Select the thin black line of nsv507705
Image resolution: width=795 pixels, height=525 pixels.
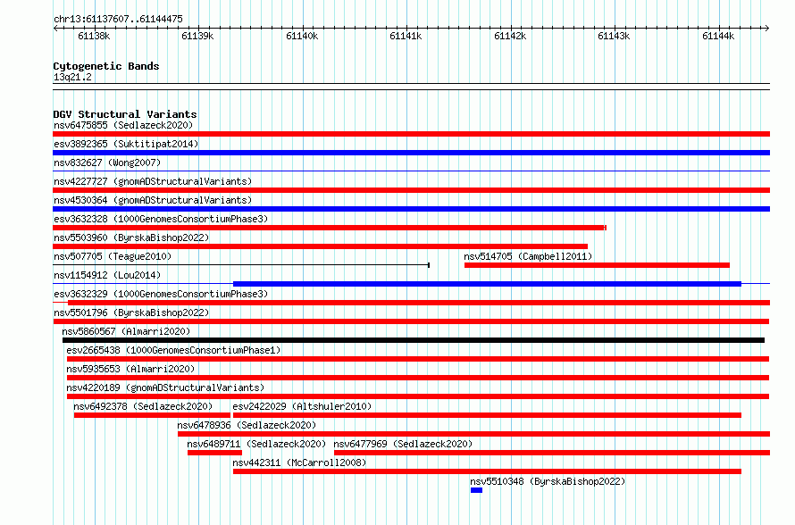tap(241, 265)
